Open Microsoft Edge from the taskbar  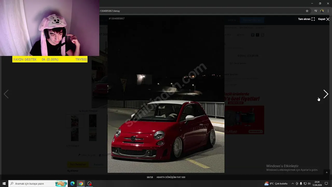pos(72,184)
